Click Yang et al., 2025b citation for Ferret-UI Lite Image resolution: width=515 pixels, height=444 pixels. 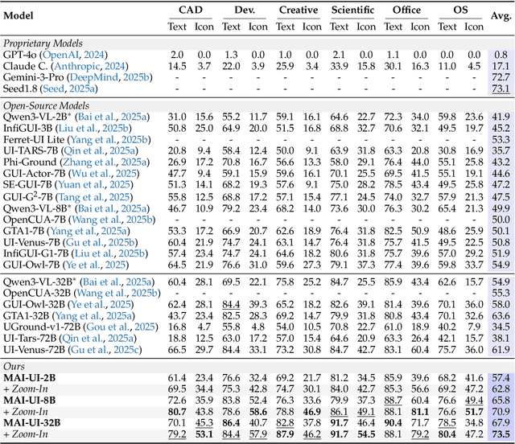[x=109, y=140]
